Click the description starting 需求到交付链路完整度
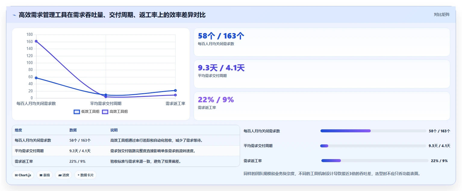Image resolution: width=462 pixels, height=191 pixels. click(x=153, y=151)
